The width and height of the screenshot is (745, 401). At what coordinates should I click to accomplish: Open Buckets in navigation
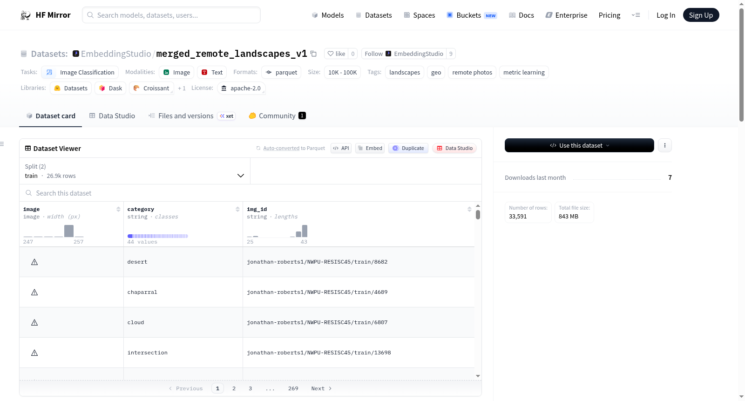pyautogui.click(x=472, y=15)
